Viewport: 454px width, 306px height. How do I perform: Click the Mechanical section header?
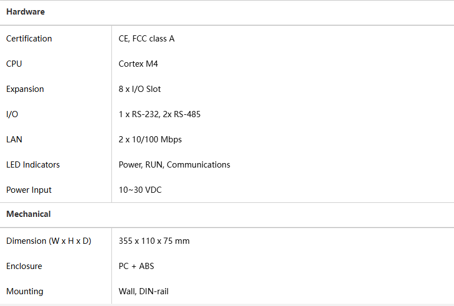[x=29, y=214]
